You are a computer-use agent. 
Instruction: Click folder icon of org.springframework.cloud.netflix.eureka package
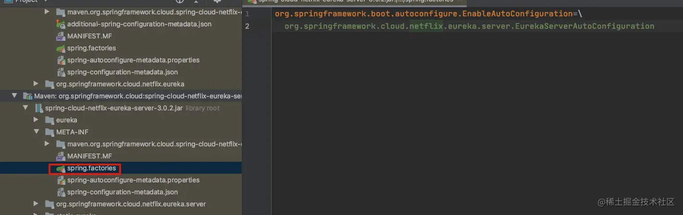(x=50, y=84)
